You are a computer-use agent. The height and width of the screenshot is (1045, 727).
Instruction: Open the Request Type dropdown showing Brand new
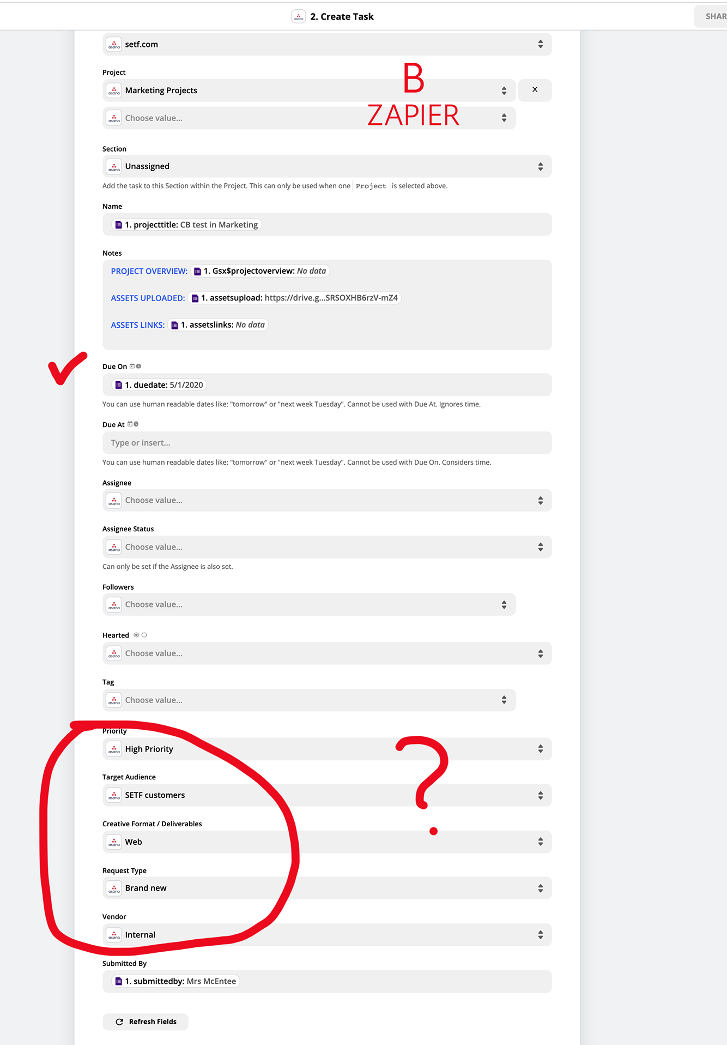click(327, 888)
